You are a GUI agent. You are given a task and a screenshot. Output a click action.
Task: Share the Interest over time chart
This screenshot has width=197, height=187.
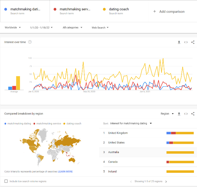[x=193, y=42]
